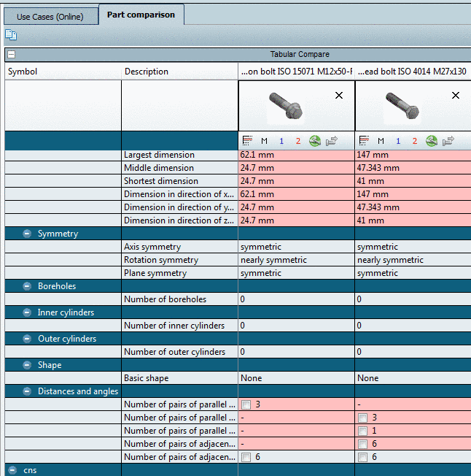
Task: Click the gray arrow export icon under the ISO 4014 bolt
Action: 448,141
